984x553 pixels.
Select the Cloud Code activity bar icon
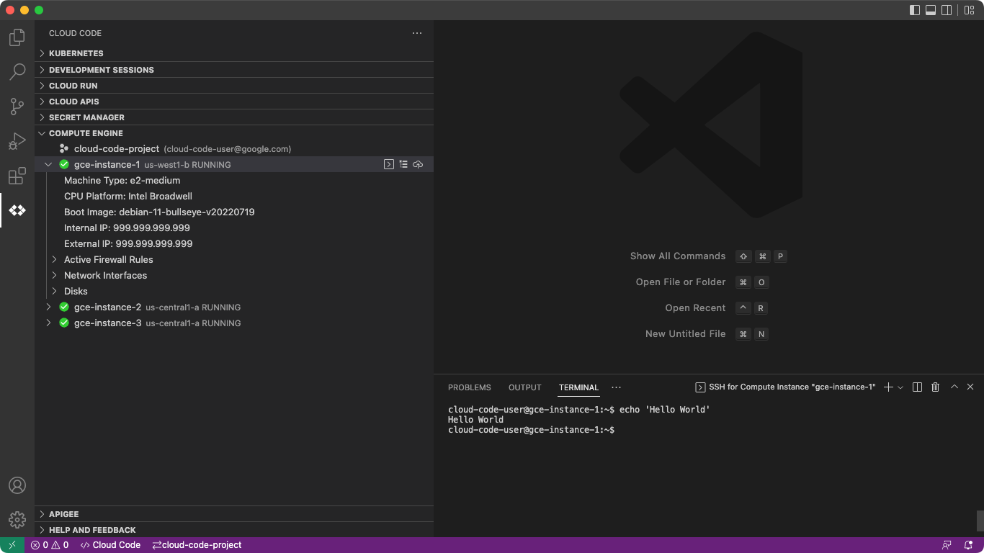(17, 210)
